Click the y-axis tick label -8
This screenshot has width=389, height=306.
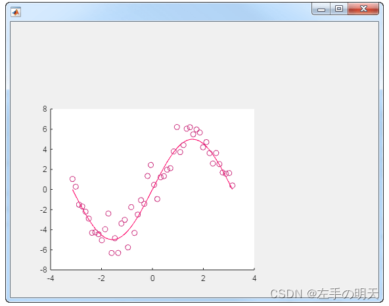pyautogui.click(x=43, y=269)
